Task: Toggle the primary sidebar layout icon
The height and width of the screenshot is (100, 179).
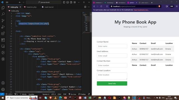Action: tap(64, 2)
